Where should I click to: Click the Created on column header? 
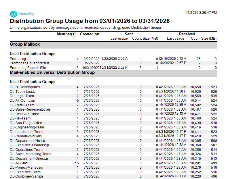tap(90, 34)
